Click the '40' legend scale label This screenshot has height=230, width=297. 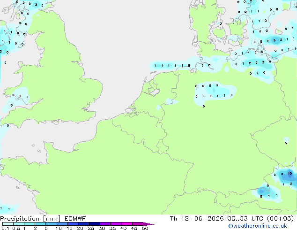tap(123, 228)
